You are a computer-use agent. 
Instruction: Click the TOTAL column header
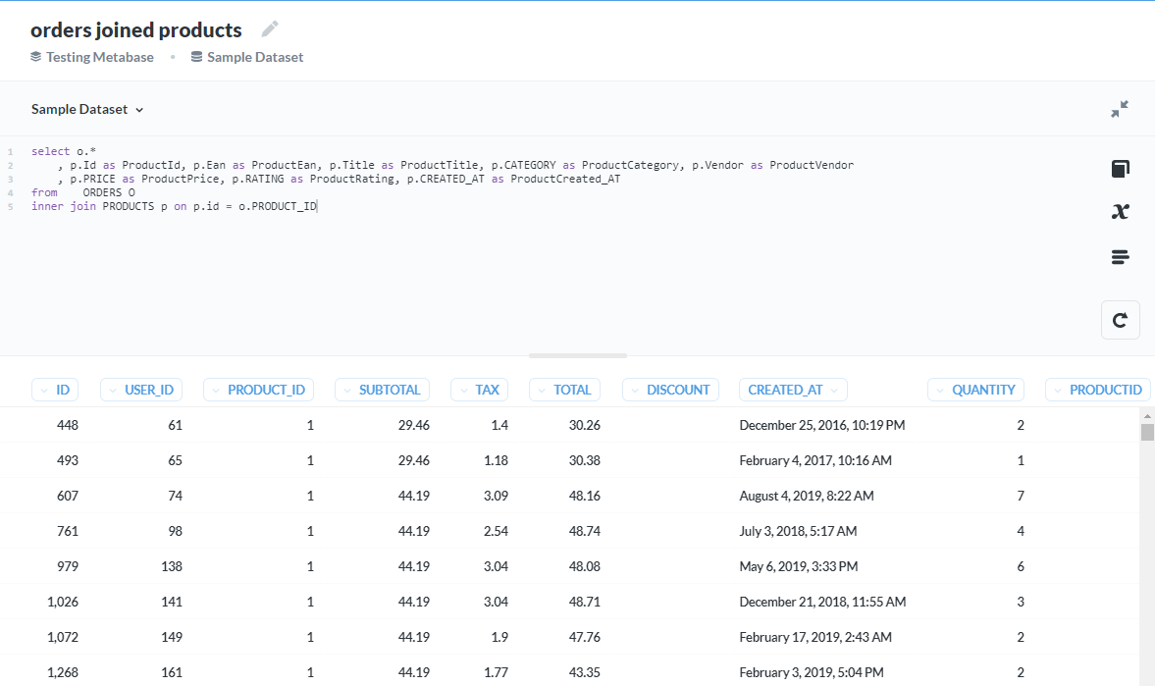(x=564, y=390)
